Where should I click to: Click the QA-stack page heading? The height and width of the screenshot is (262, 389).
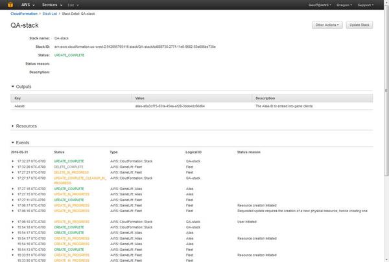(25, 25)
